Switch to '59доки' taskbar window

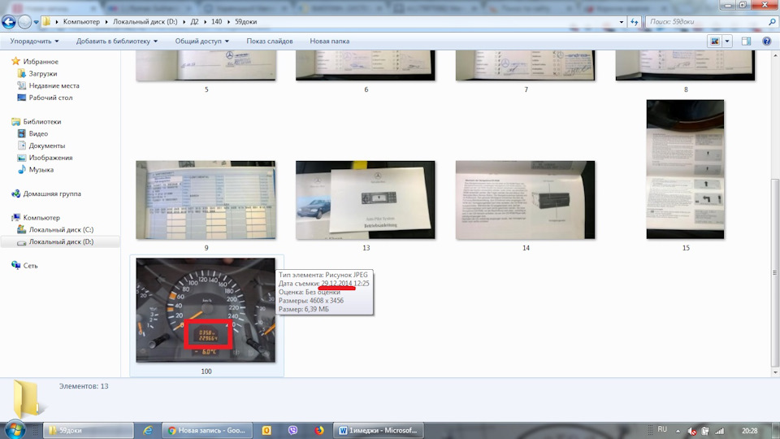coord(88,431)
